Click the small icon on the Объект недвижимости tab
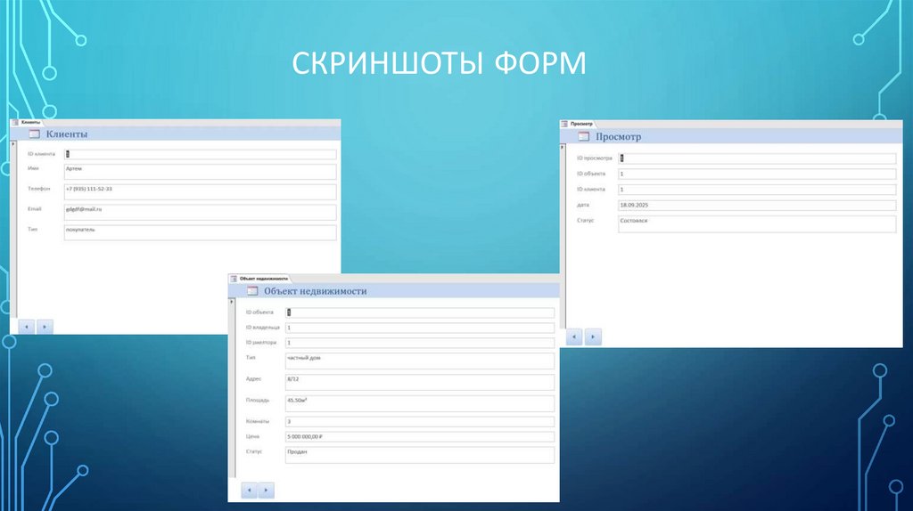This screenshot has width=913, height=511. [234, 279]
